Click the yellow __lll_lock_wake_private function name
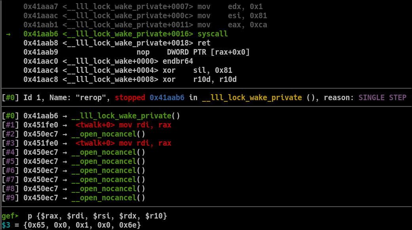Image resolution: width=412 pixels, height=230 pixels. 252,97
